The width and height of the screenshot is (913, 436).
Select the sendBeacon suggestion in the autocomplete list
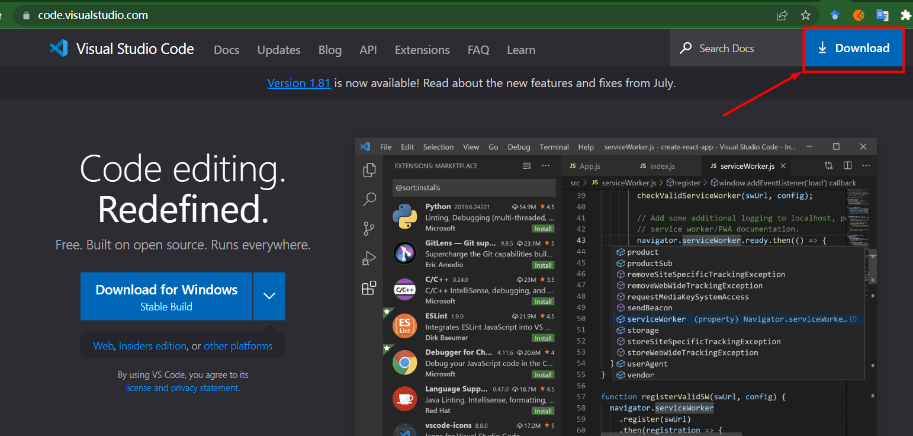pos(738,308)
